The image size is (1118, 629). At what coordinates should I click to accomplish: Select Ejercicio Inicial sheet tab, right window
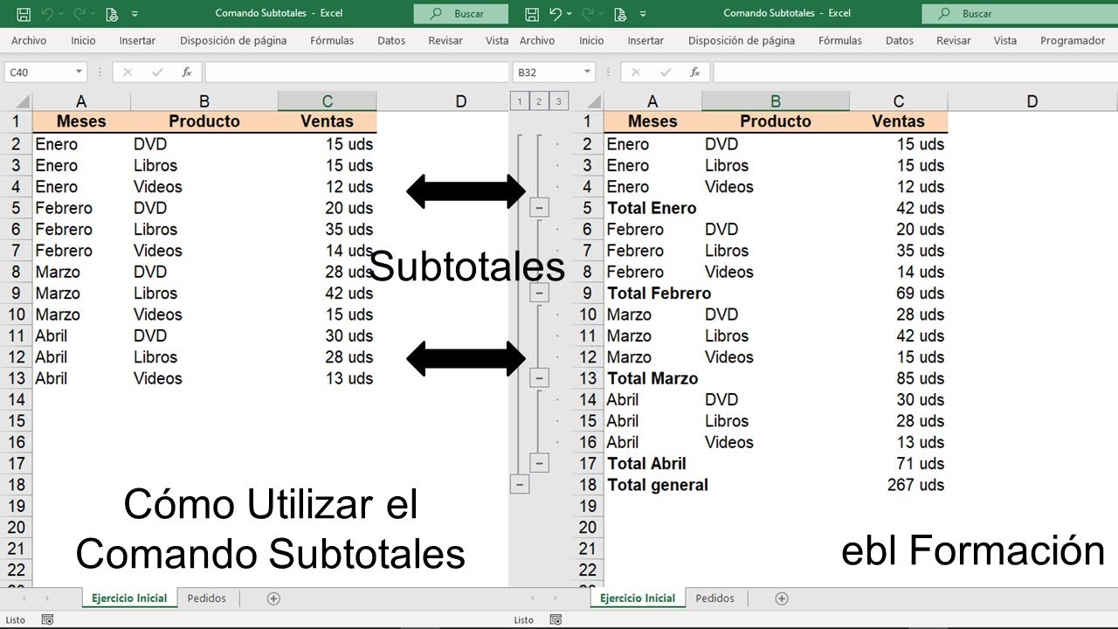pos(637,598)
